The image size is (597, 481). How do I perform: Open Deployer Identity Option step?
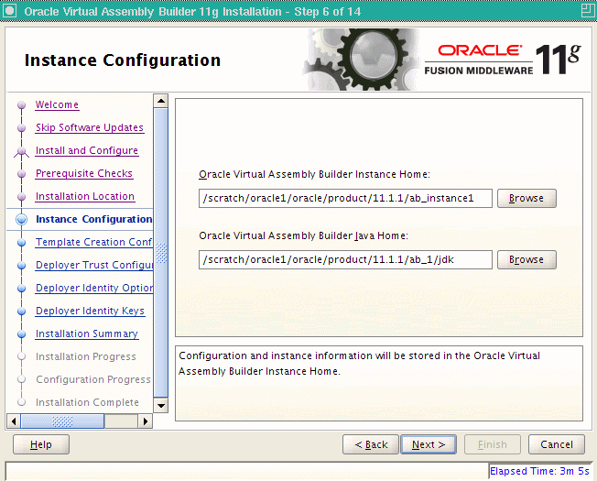[94, 288]
